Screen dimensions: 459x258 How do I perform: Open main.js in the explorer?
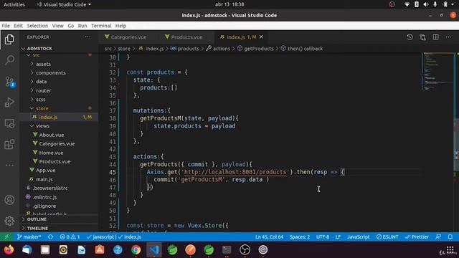click(44, 179)
